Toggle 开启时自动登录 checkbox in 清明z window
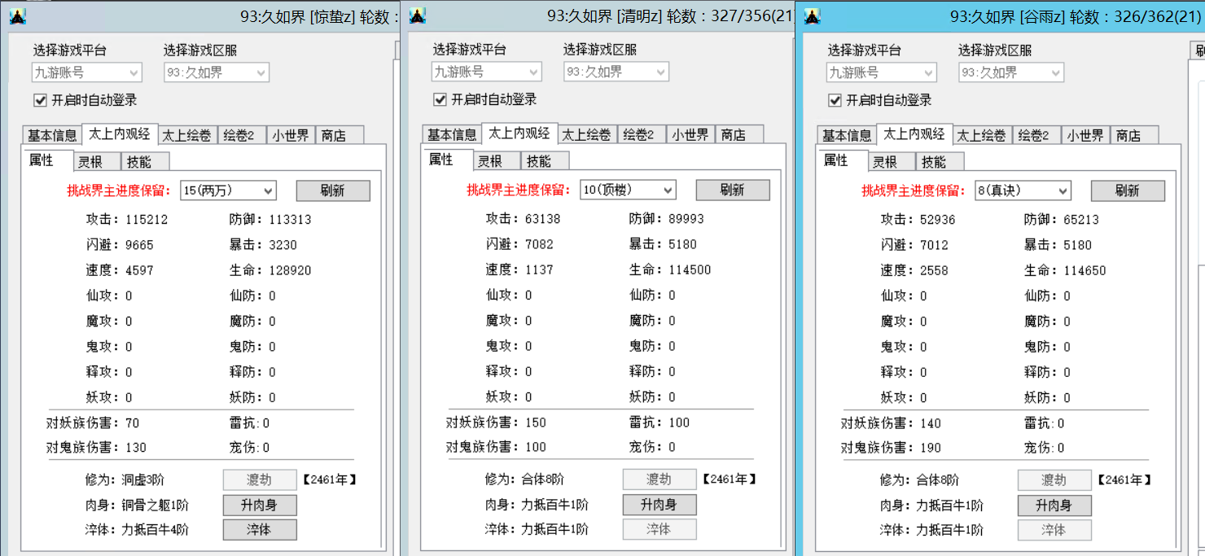Screen dimensions: 1205x556 pyautogui.click(x=440, y=99)
